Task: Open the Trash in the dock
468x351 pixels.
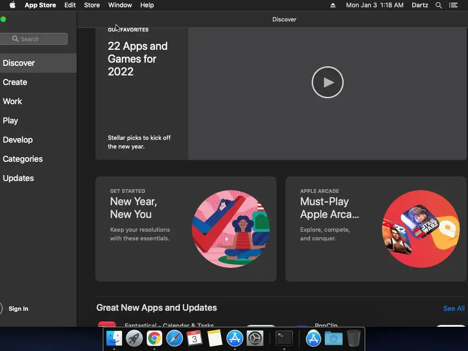Action: coord(354,339)
